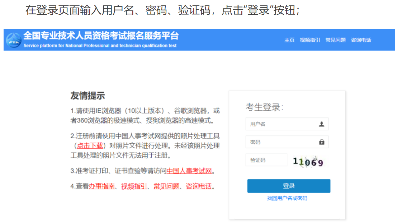402x222 pixels.
Task: Click the person icon in username field
Action: point(321,124)
